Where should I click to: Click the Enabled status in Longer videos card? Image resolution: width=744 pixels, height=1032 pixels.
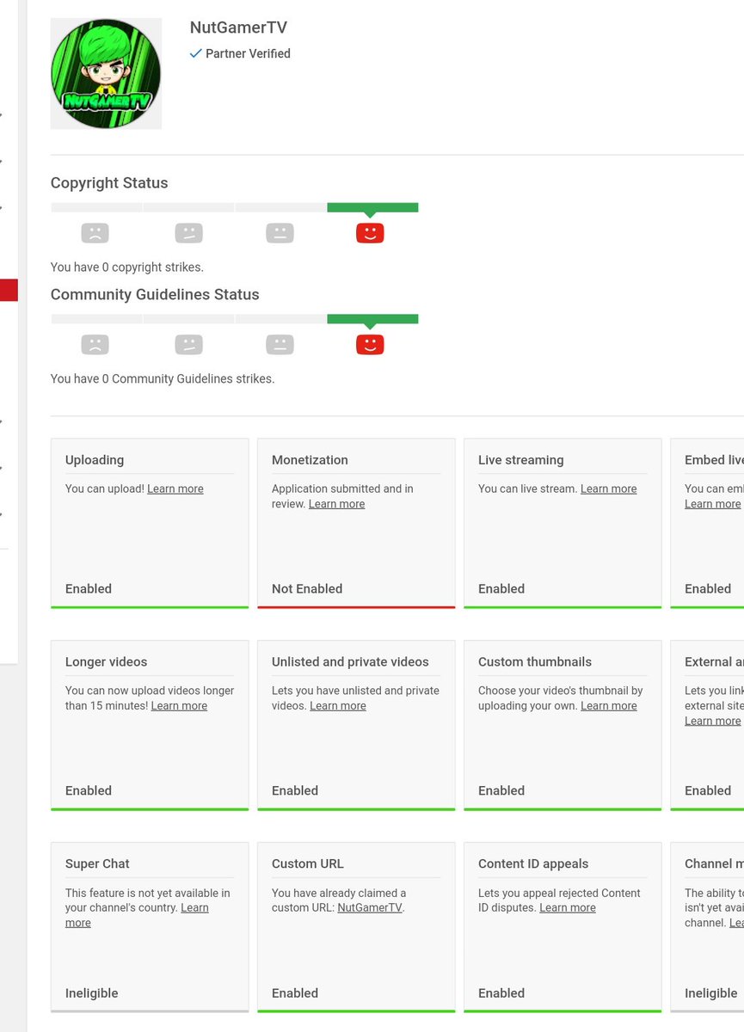pyautogui.click(x=89, y=791)
